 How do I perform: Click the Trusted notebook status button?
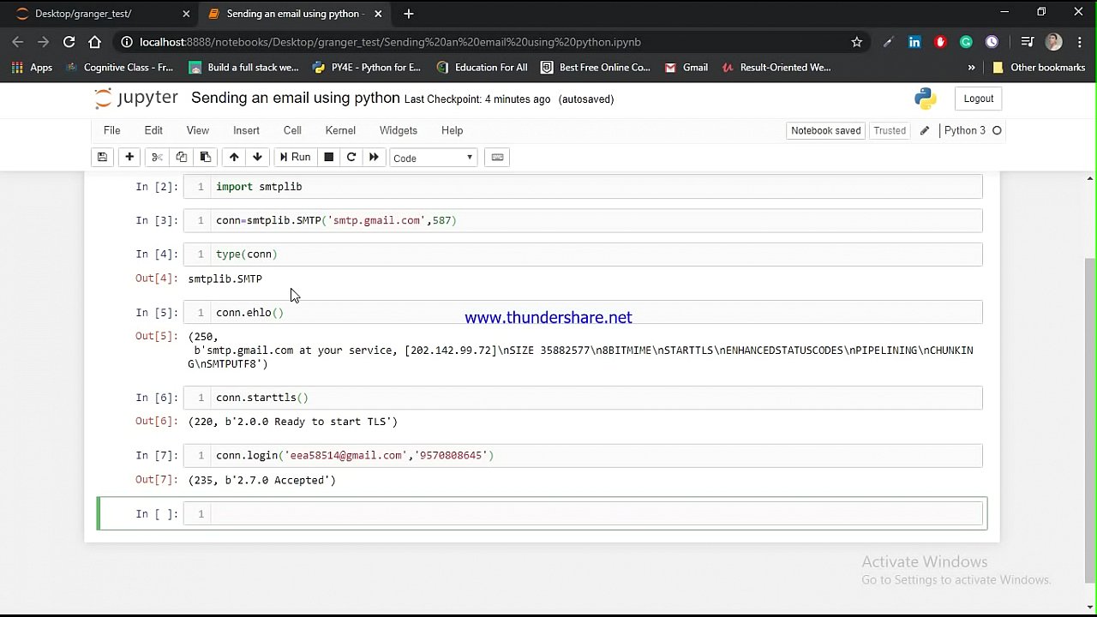click(890, 130)
